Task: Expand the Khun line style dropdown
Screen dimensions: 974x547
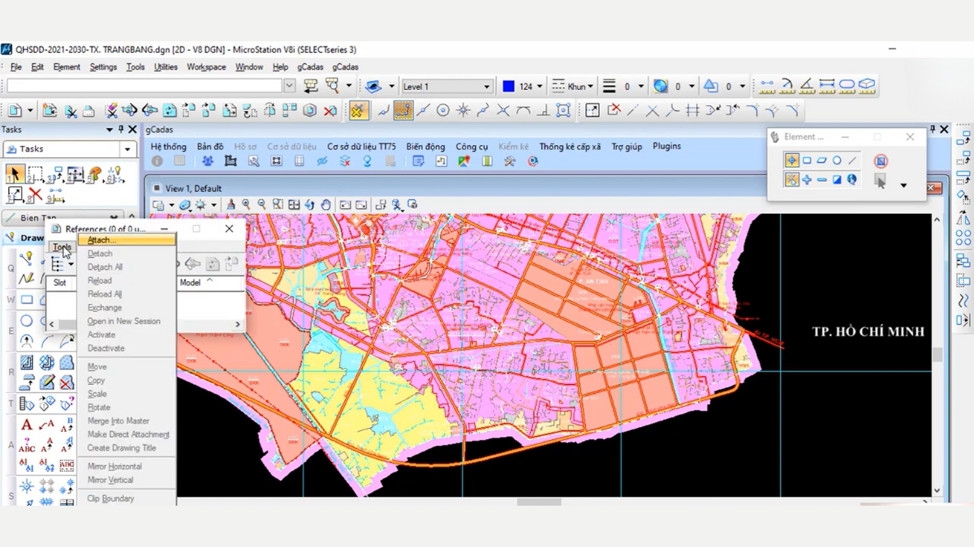Action: (590, 86)
